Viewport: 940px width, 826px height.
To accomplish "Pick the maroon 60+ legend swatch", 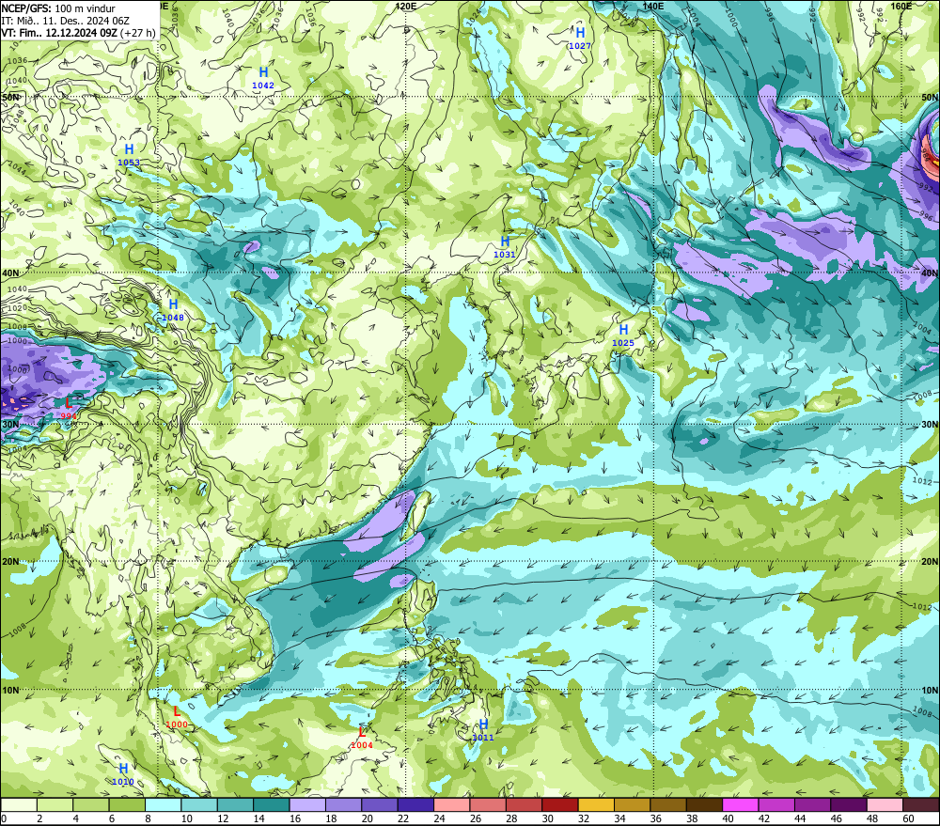I will click(921, 804).
